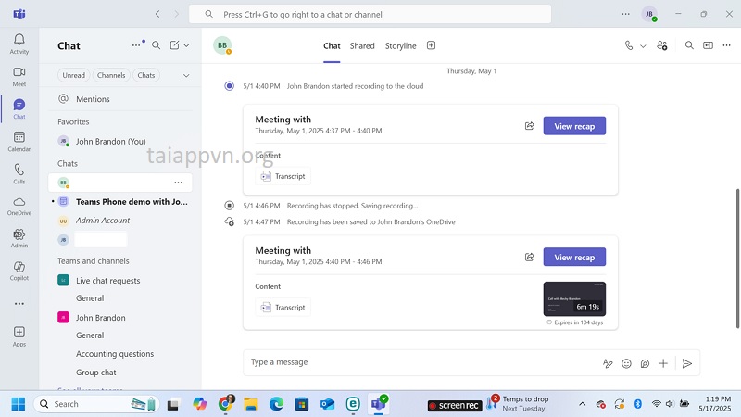This screenshot has height=417, width=741.
Task: Open John Brandon (You) chat
Action: 120,142
